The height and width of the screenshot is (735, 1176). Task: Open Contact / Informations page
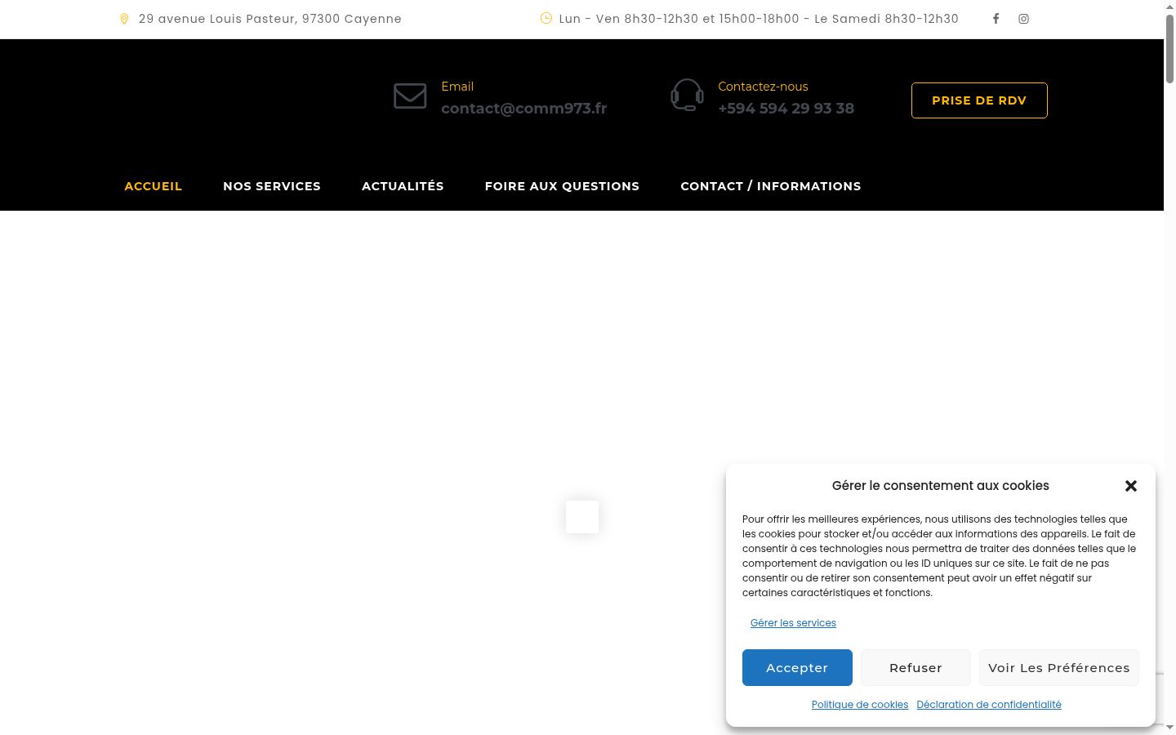(x=771, y=186)
